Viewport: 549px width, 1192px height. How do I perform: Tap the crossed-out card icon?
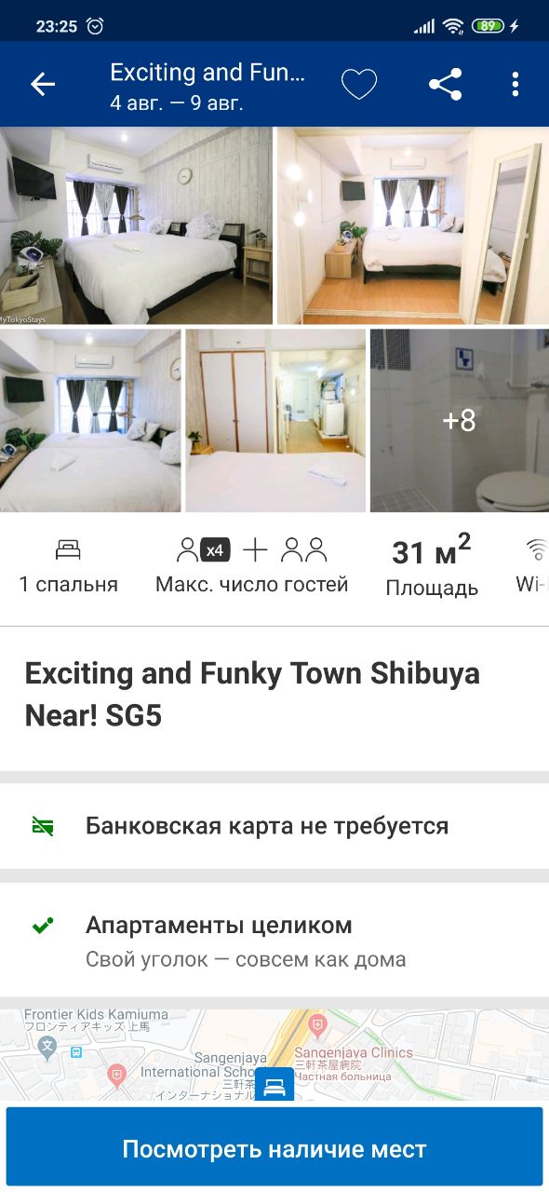tap(43, 826)
